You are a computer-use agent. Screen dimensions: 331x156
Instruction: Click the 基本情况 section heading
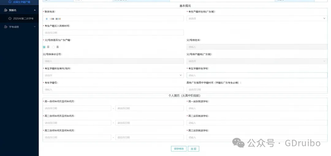point(185,6)
